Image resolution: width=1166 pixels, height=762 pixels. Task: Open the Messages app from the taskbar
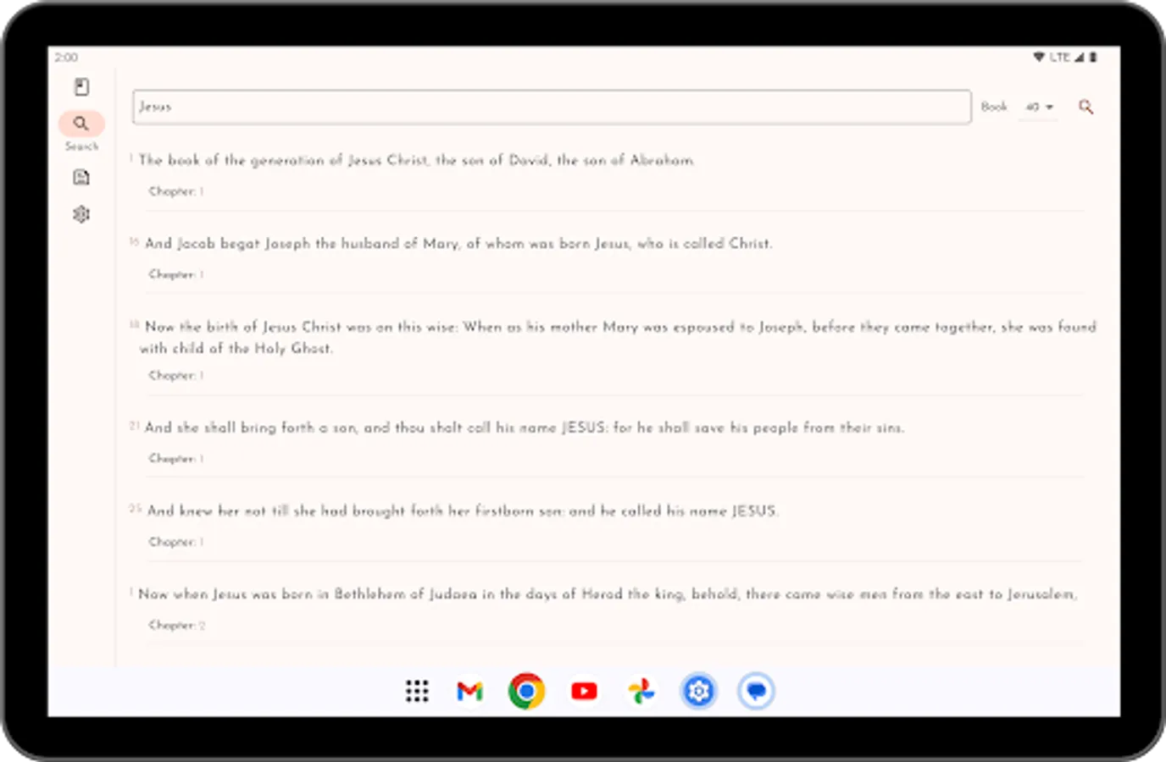[755, 691]
